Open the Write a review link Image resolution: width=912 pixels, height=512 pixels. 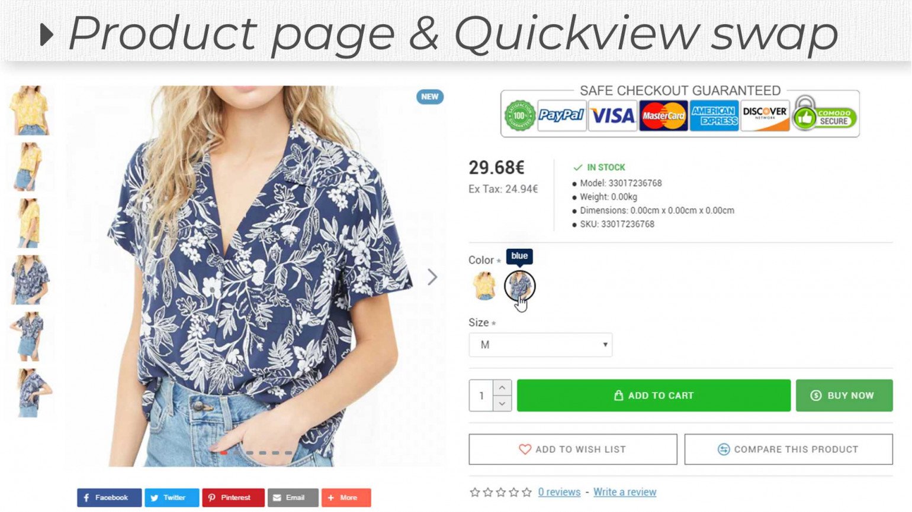[x=625, y=492]
